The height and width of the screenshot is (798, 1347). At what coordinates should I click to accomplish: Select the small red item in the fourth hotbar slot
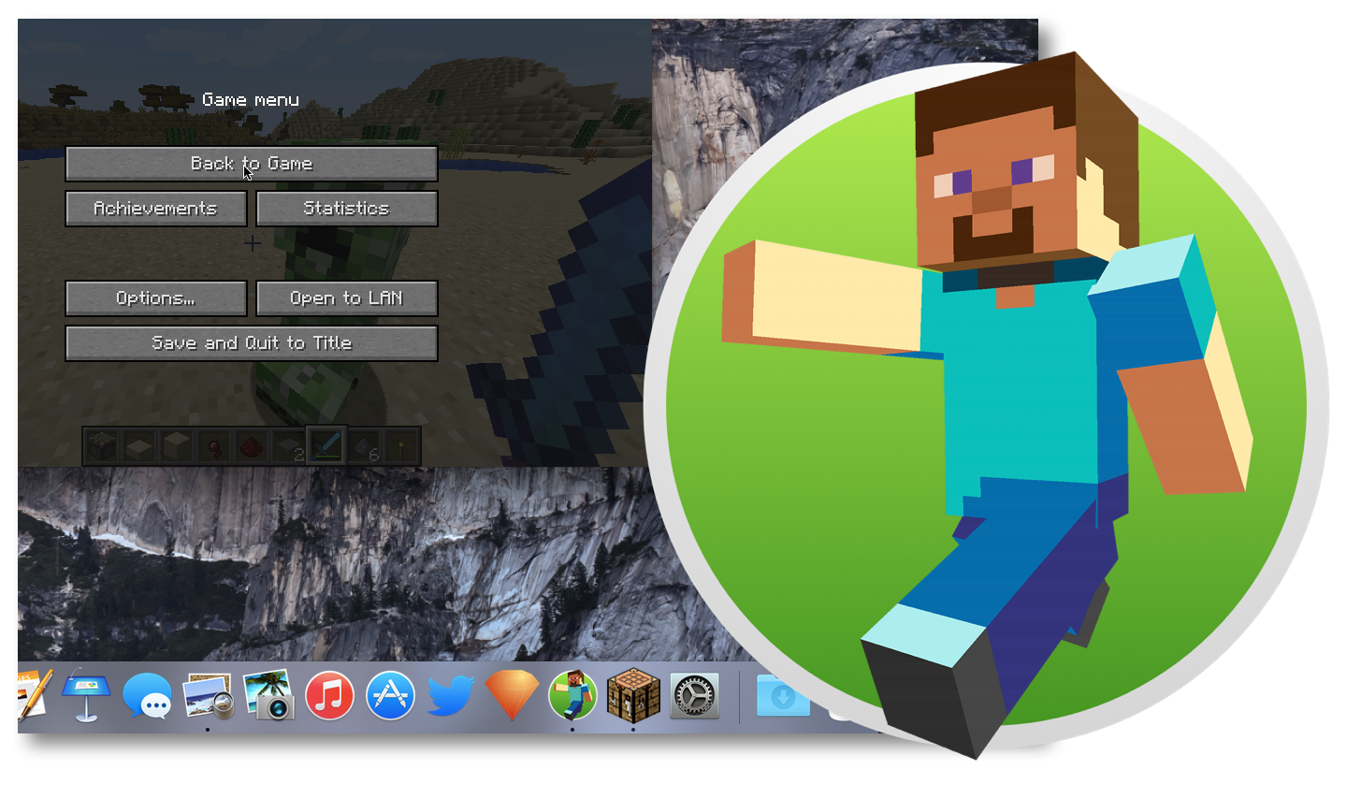pos(214,446)
